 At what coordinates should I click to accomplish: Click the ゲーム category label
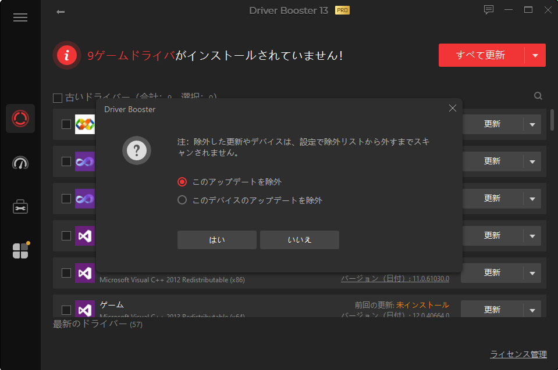click(x=112, y=305)
